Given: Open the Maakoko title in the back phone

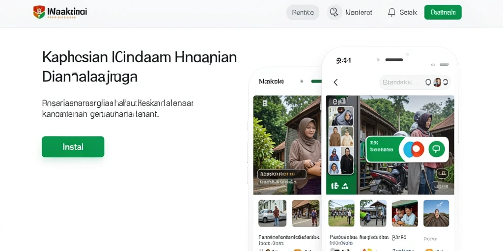Looking at the screenshot, I should coord(271,82).
